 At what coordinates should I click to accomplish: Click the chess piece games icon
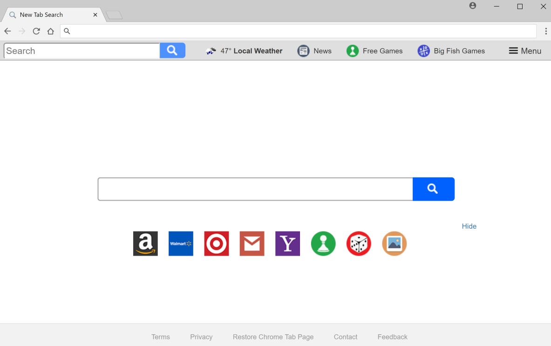click(323, 244)
